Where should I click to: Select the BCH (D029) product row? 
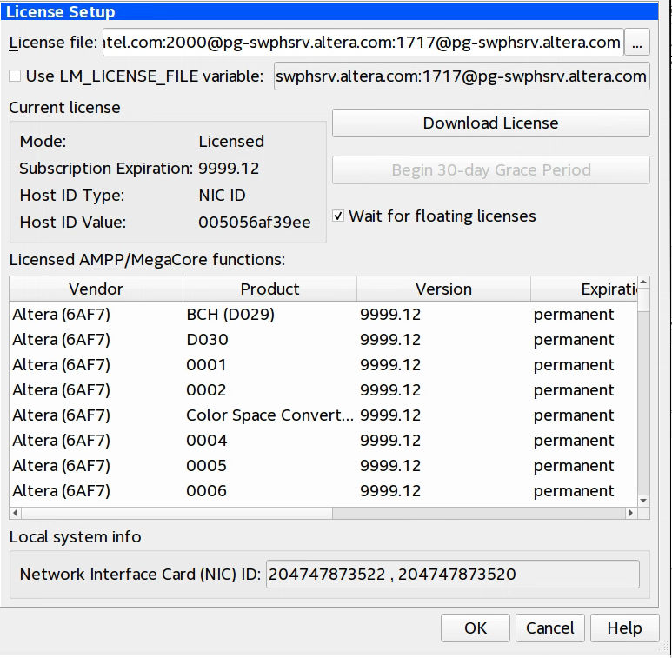point(323,315)
